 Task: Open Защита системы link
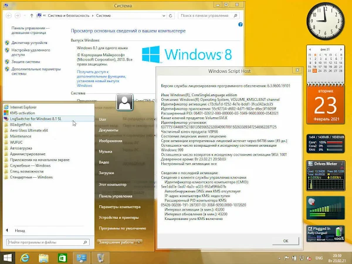coord(26,62)
